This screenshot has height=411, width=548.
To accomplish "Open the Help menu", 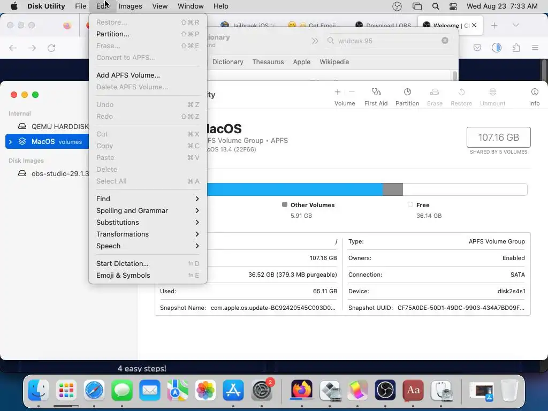I will click(221, 6).
